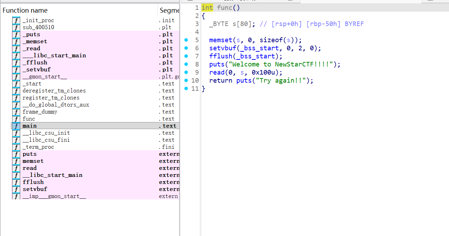This screenshot has height=236, width=449.
Task: Click the function icon beside extern puts
Action: click(16, 154)
